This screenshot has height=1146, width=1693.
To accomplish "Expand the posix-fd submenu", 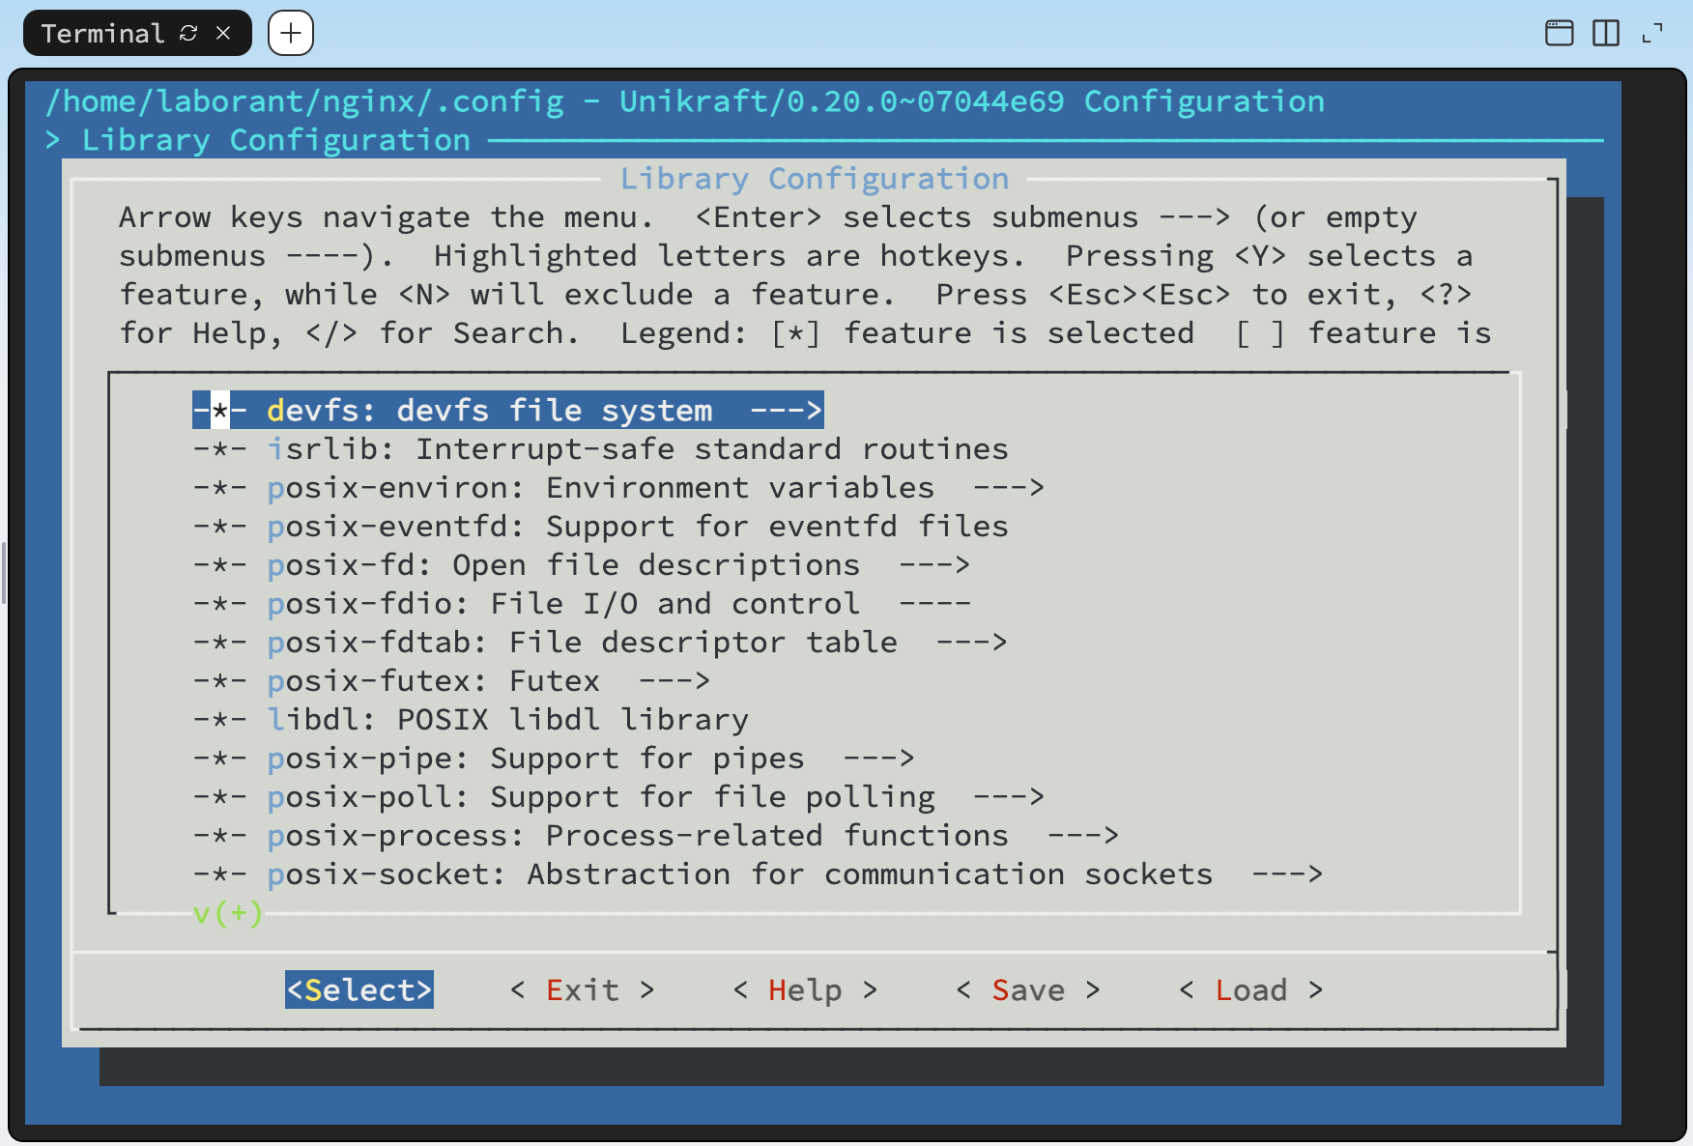I will tap(934, 564).
